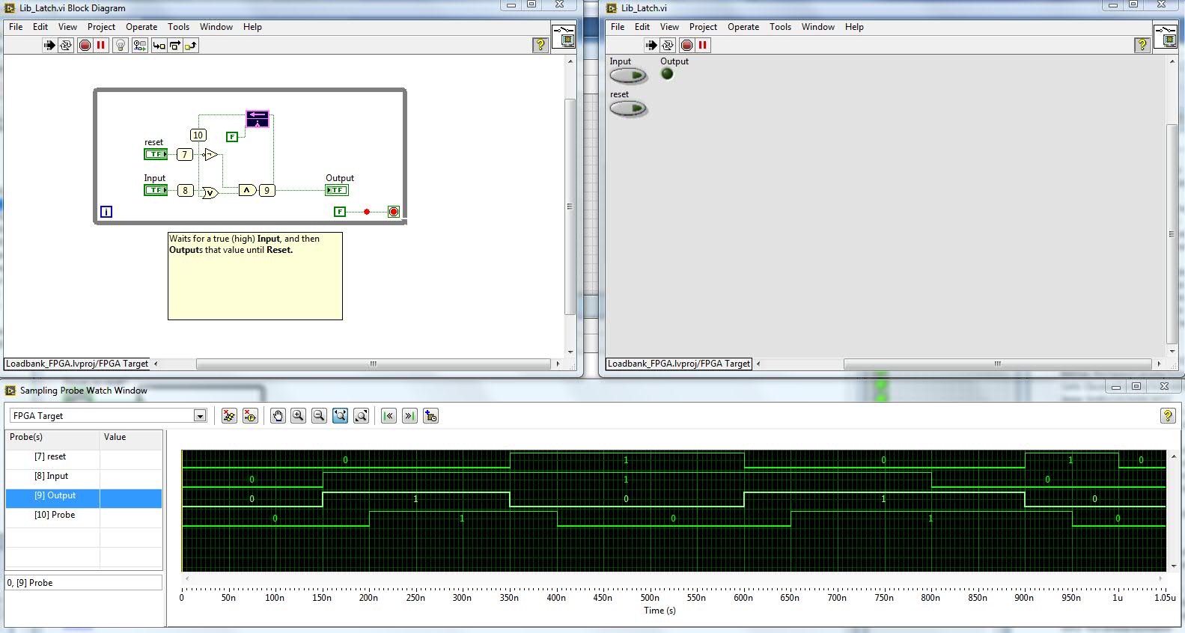Click probe number 9 on block diagram
The image size is (1185, 633).
pos(266,190)
